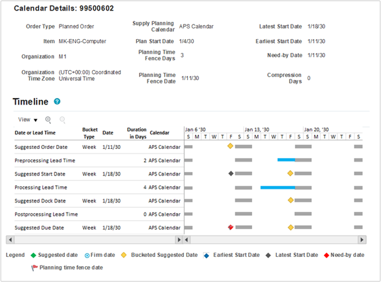Zoom out on the timeline

click(62, 120)
